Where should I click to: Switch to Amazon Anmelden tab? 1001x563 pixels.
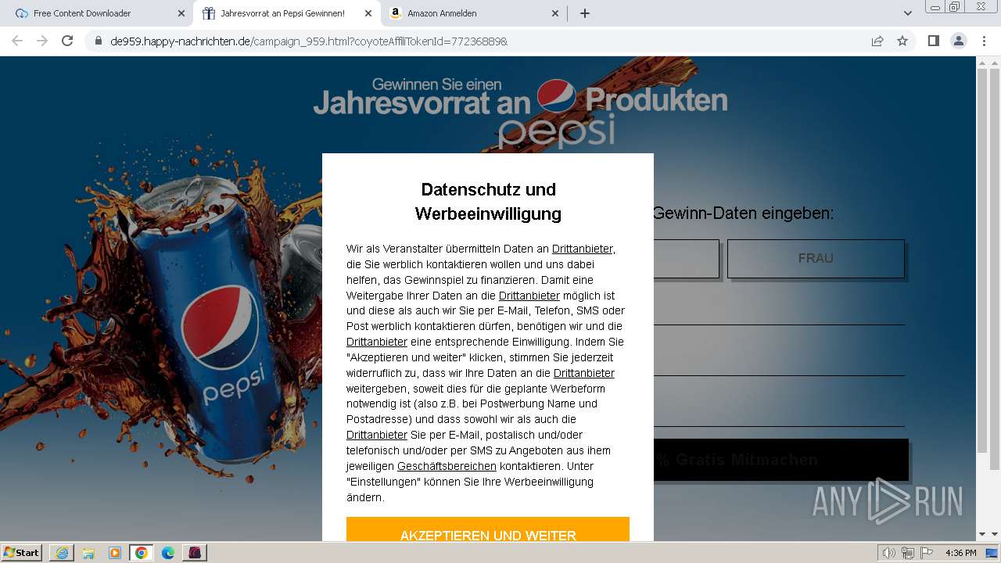474,13
